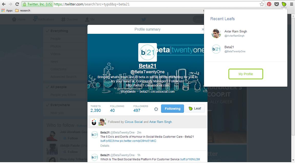Click the Beta21 logo in Recent Leafs
The height and width of the screenshot is (168, 295).
pyautogui.click(x=216, y=49)
